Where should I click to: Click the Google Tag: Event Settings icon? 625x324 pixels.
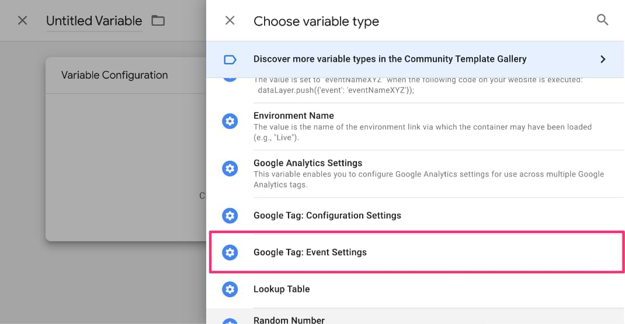[x=230, y=252]
